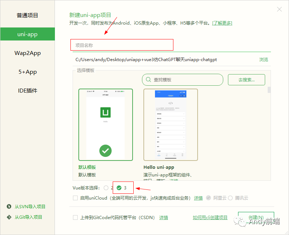Switch to the 5+App tab
289x235 pixels.
[27, 72]
